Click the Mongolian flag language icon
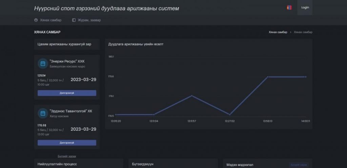347x168 pixels. [289, 7]
